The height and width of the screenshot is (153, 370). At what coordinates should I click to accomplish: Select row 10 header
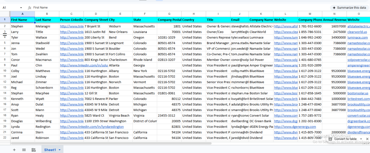tap(5, 71)
